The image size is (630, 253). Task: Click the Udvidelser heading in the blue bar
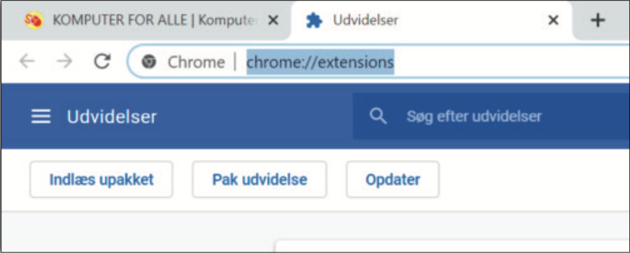point(112,116)
